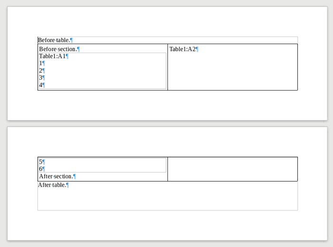333x247 pixels.
Task: Place cursor in "Before section." paragraph
Action: click(58, 49)
